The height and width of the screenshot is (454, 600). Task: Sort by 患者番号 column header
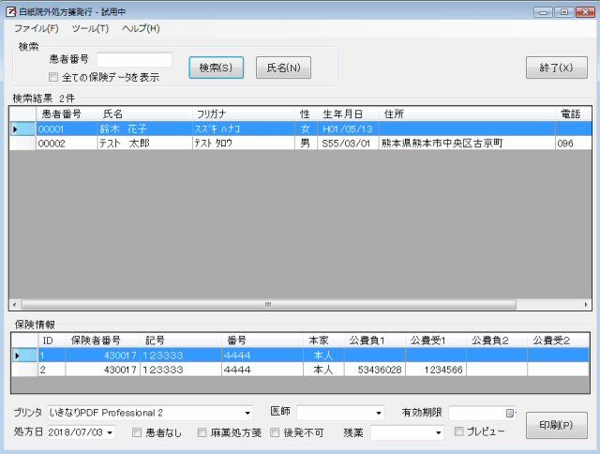(x=67, y=113)
